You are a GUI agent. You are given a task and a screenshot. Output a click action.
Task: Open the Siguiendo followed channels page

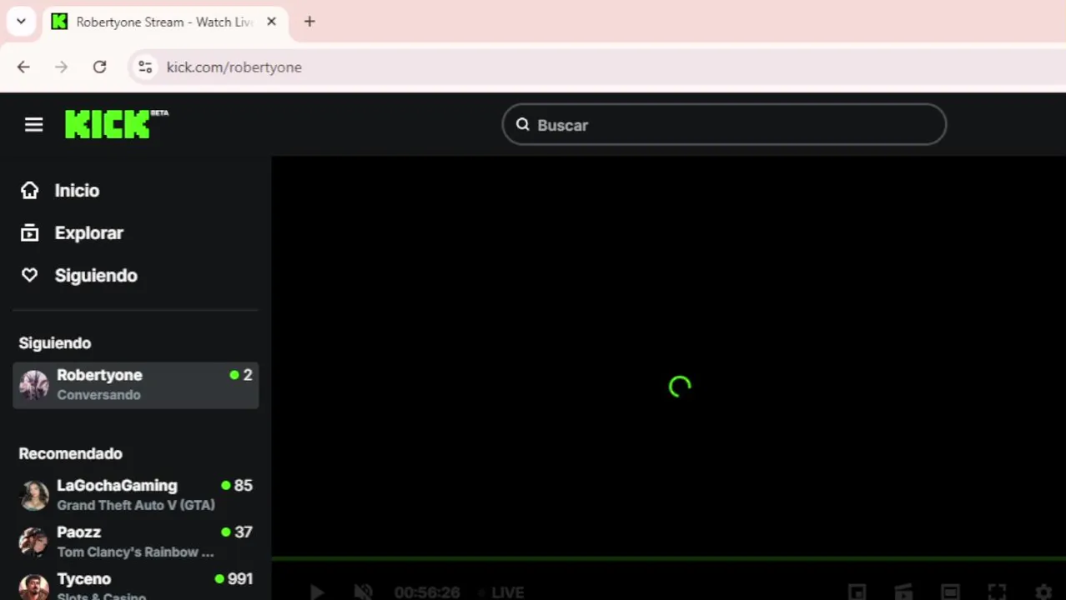[x=78, y=276]
